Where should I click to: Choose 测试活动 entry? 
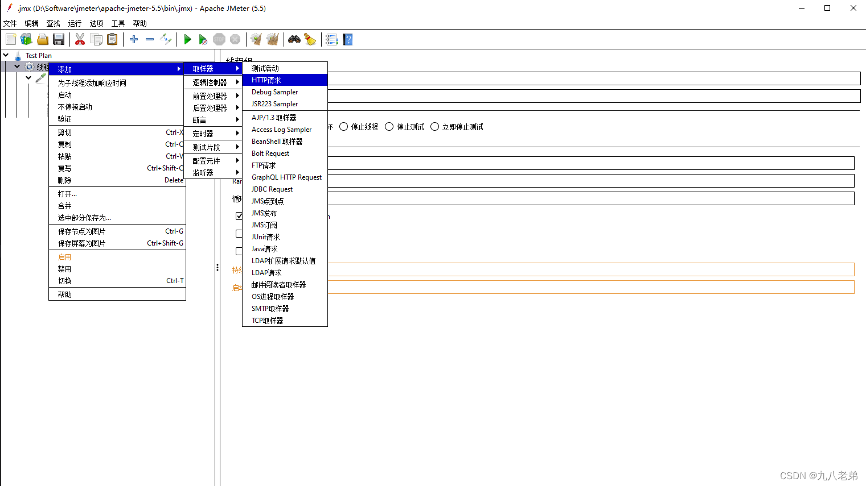(285, 68)
